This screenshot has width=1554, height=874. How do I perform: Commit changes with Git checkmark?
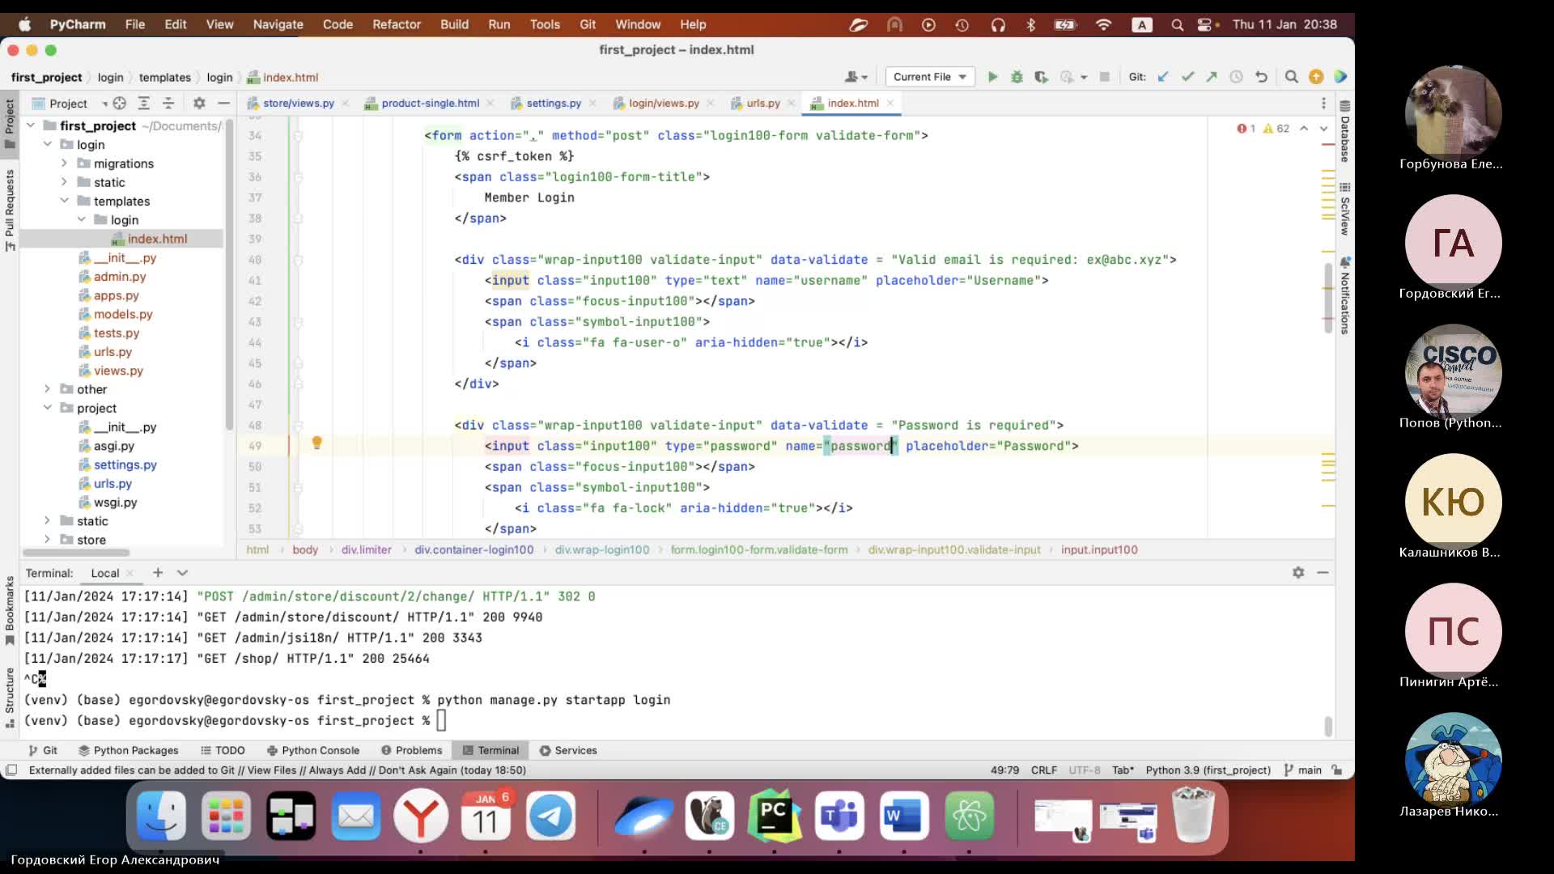[1187, 77]
